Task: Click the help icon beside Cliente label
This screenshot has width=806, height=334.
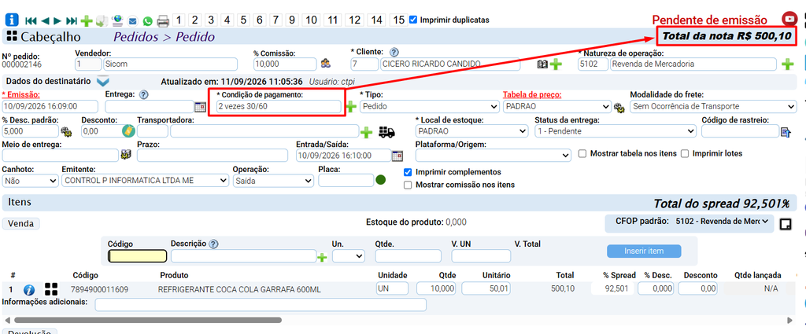Action: 394,52
